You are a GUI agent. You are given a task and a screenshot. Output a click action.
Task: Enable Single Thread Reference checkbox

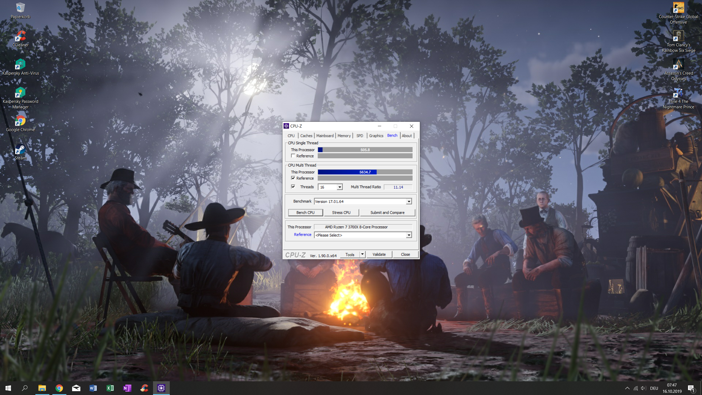point(293,156)
